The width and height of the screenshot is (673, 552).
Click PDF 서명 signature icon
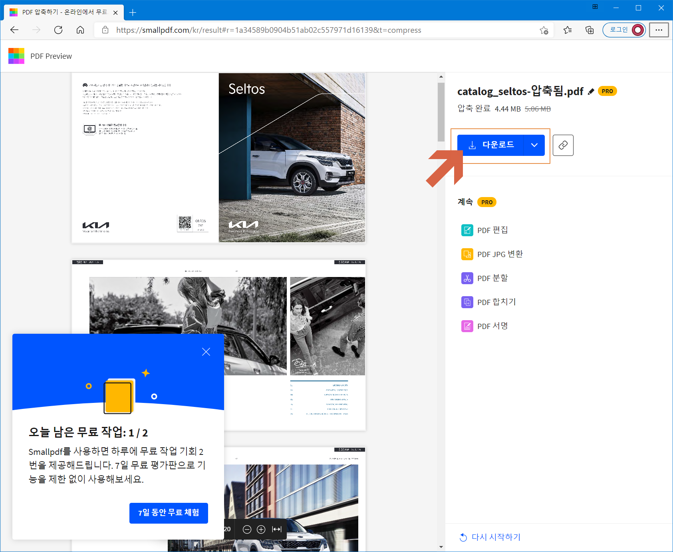pyautogui.click(x=467, y=326)
